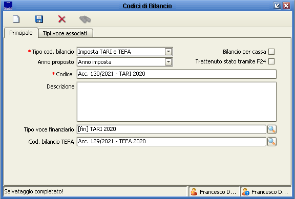Image resolution: width=295 pixels, height=199 pixels.
Task: Click the Descrizione label
Action: click(60, 86)
